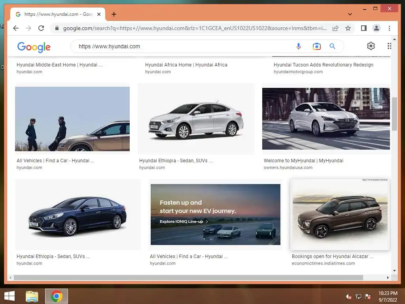Click 'Hyundai Ethiopia' caption under silver sedan

(176, 161)
